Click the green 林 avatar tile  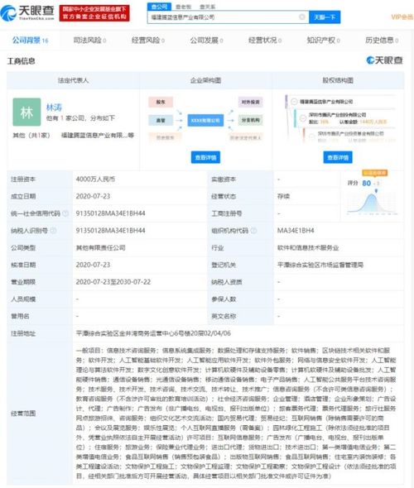[x=26, y=112]
